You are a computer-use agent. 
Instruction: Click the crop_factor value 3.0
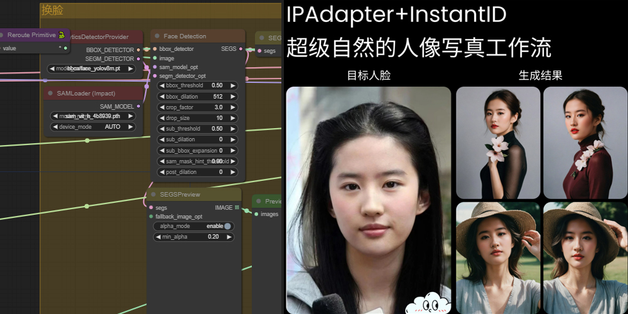(x=219, y=107)
